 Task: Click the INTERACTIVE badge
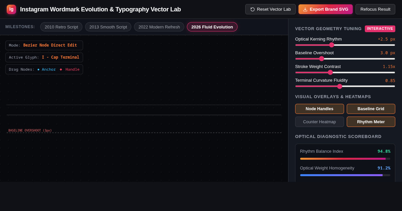click(380, 29)
